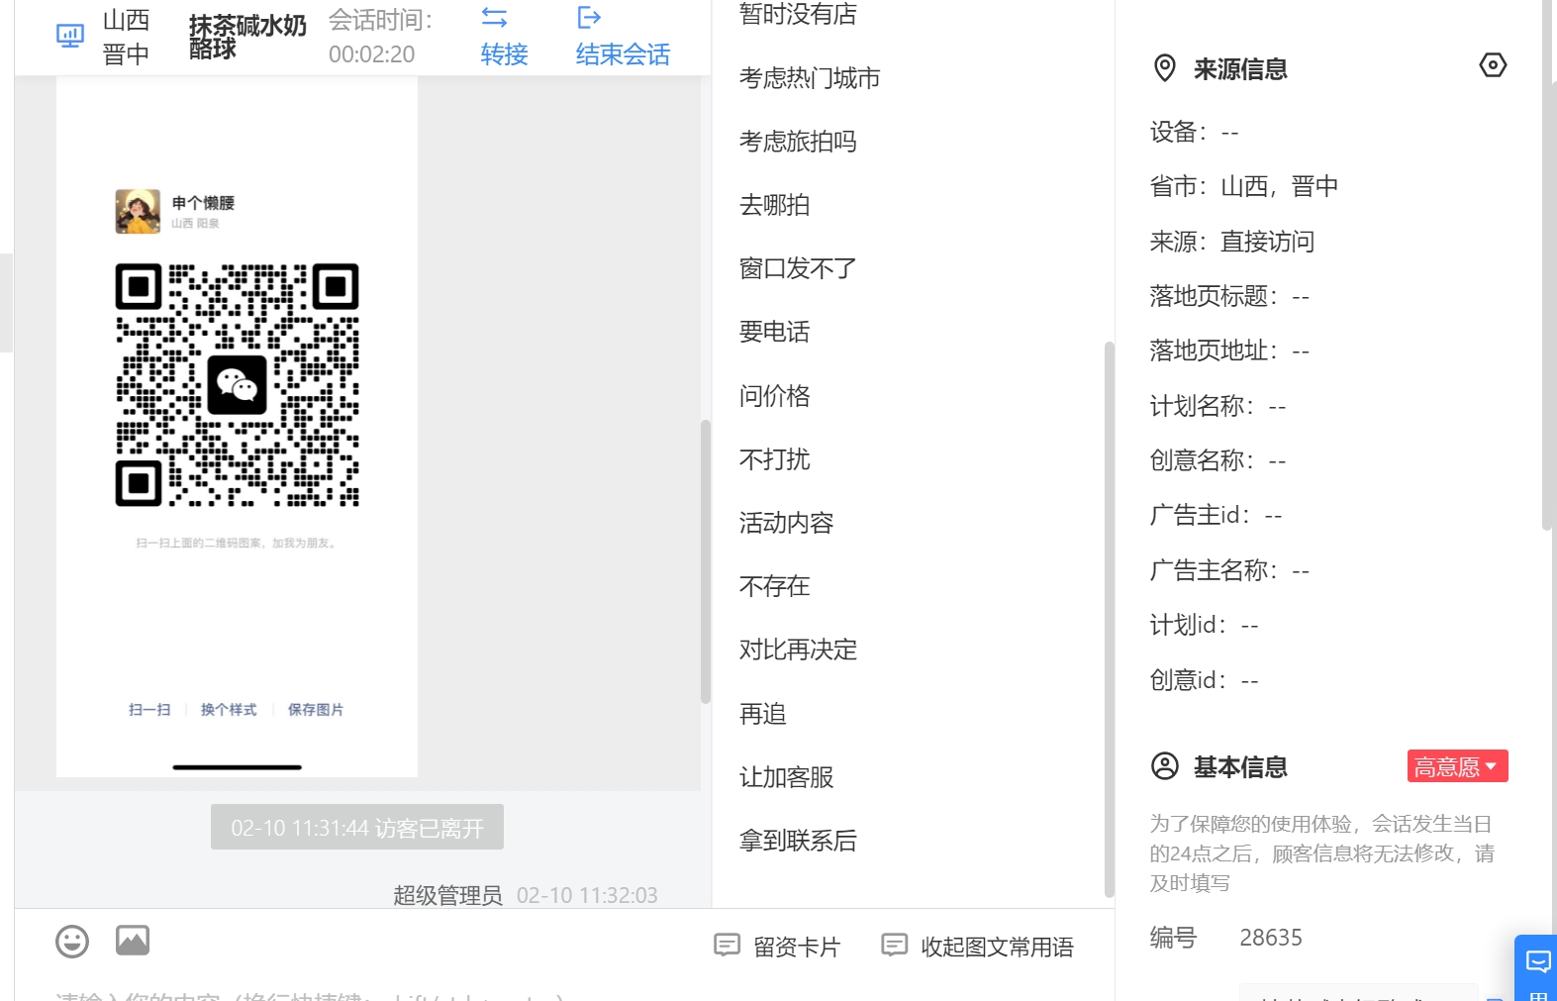
Task: Click the 留资卡片 button label
Action: [x=797, y=948]
